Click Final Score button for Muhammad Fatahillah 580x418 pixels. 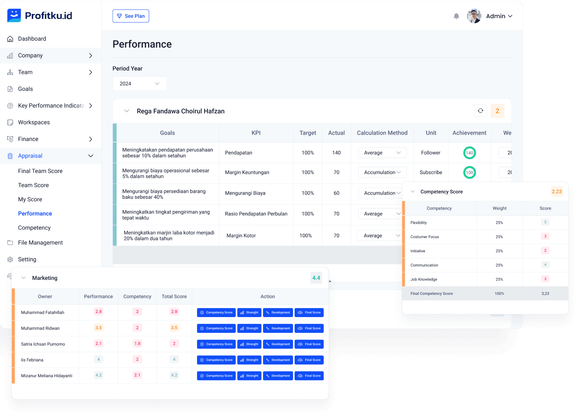coord(309,312)
